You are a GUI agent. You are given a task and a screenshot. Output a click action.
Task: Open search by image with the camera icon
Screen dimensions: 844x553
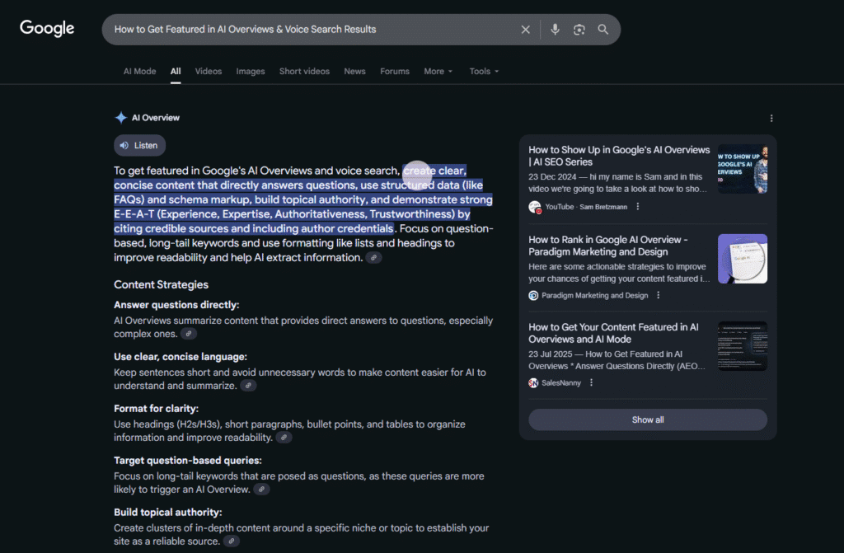(x=579, y=30)
